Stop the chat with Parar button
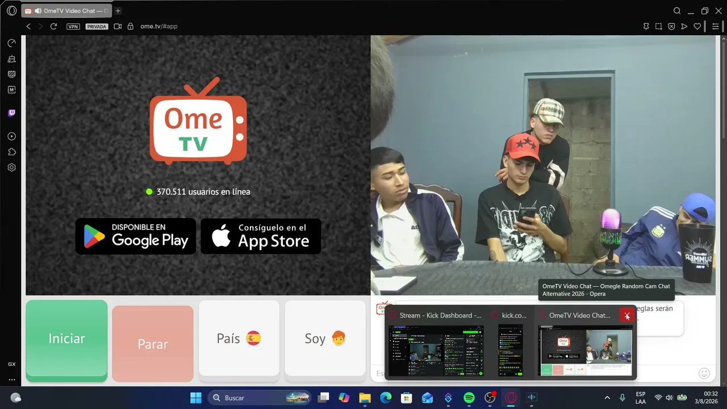Screen dimensions: 727x409 tap(153, 344)
